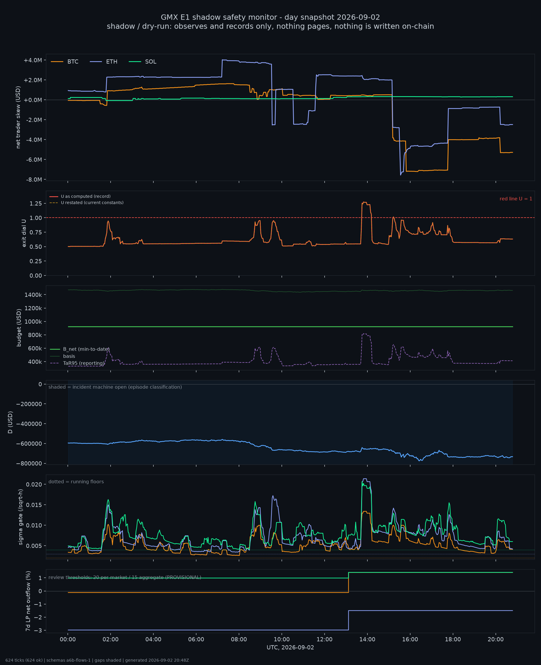Click the 'budget (USD)' axis label
Viewport: 541px width, 665px height.
[x=19, y=328]
